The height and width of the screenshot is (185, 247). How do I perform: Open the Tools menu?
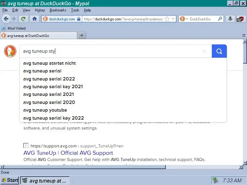[75, 10]
